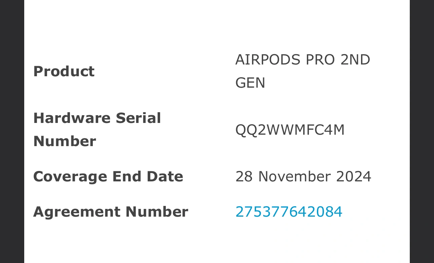Select the AIRPODS PRO 2ND text line

tap(303, 60)
